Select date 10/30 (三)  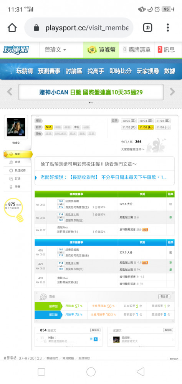click(x=129, y=121)
